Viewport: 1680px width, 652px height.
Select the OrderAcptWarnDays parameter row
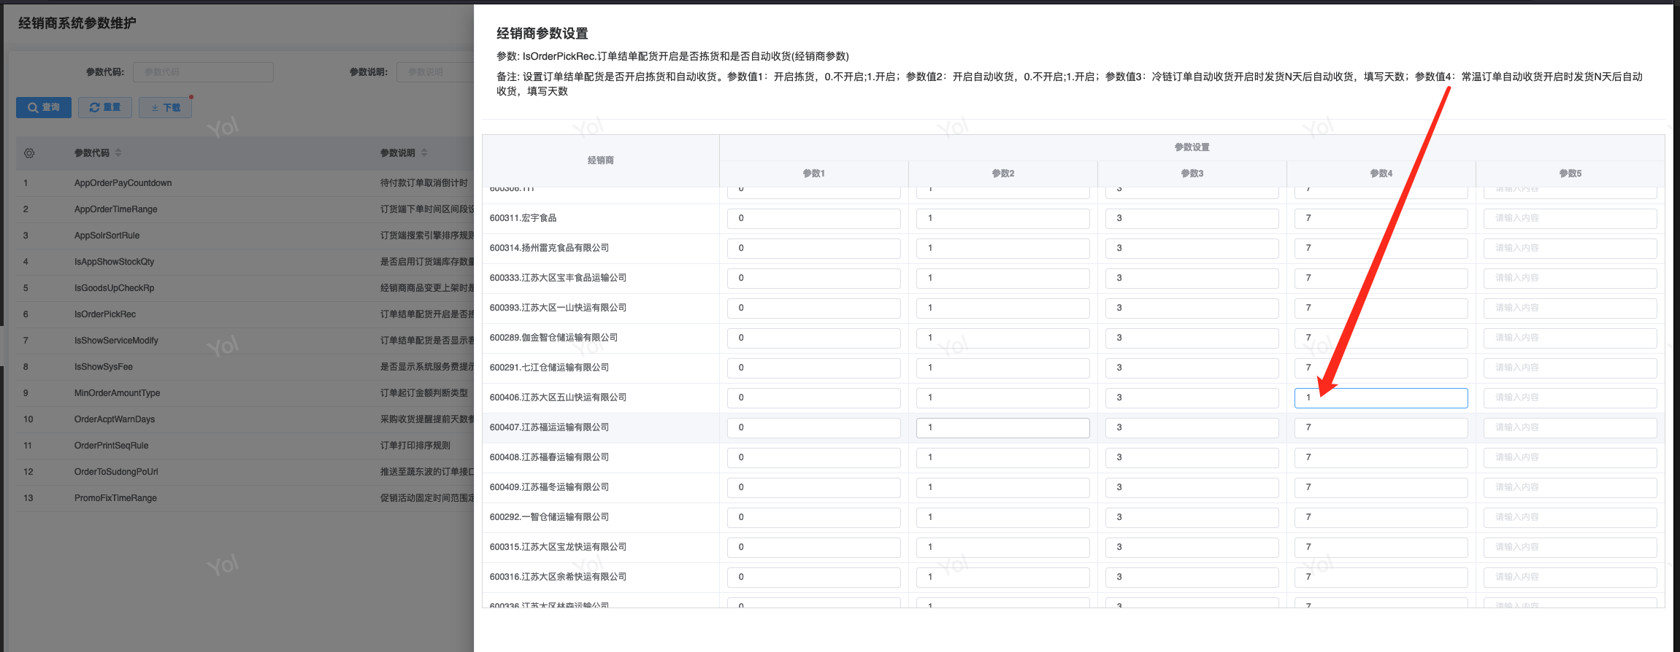(245, 419)
